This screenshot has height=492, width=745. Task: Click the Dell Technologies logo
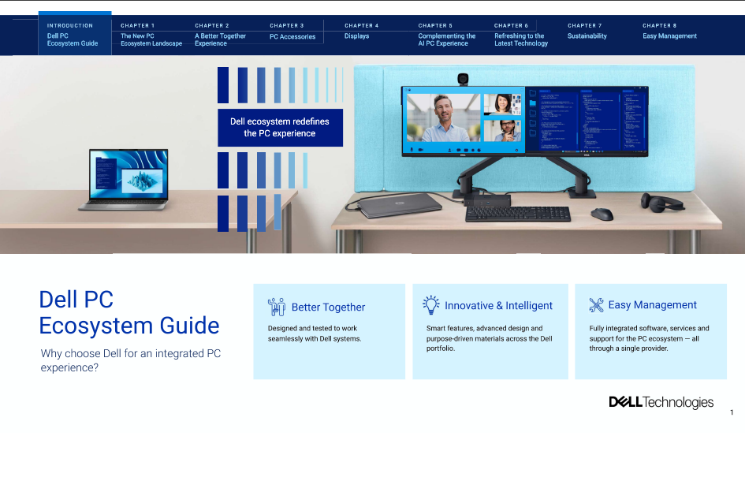pos(661,401)
